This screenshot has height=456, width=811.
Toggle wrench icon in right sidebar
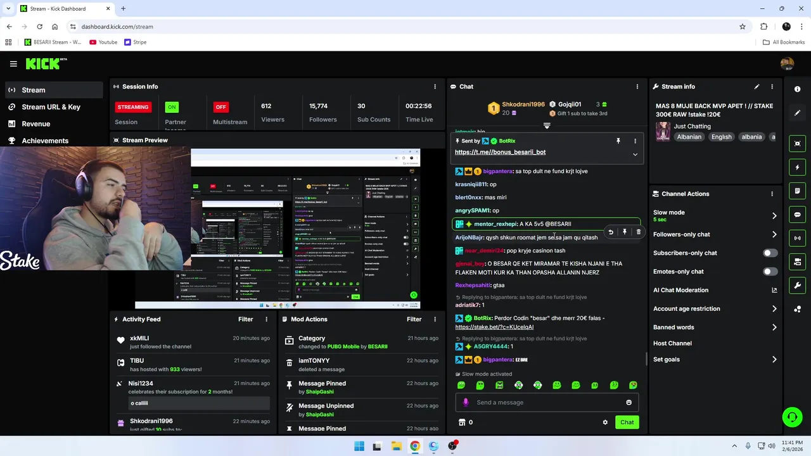(797, 285)
